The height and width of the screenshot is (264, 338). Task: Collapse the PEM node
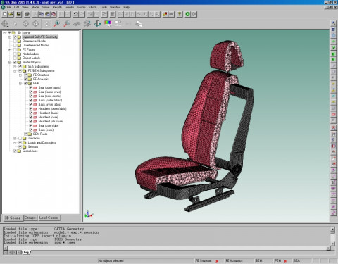[x=20, y=83]
